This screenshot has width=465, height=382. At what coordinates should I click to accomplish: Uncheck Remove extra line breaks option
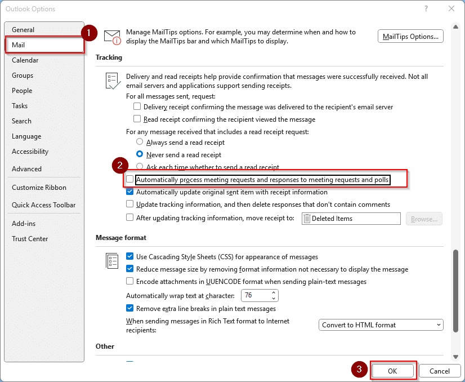click(129, 308)
